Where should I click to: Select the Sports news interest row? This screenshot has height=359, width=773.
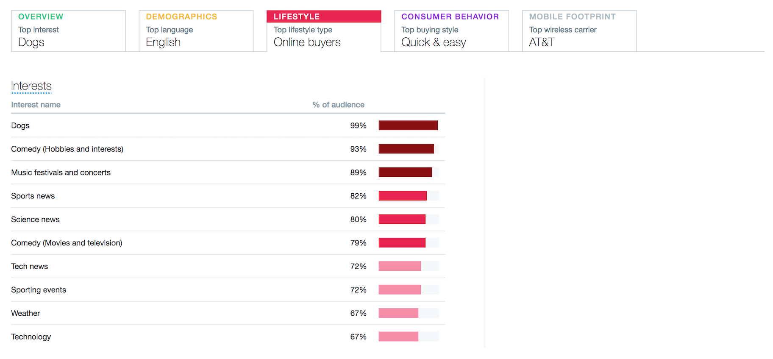pos(33,196)
